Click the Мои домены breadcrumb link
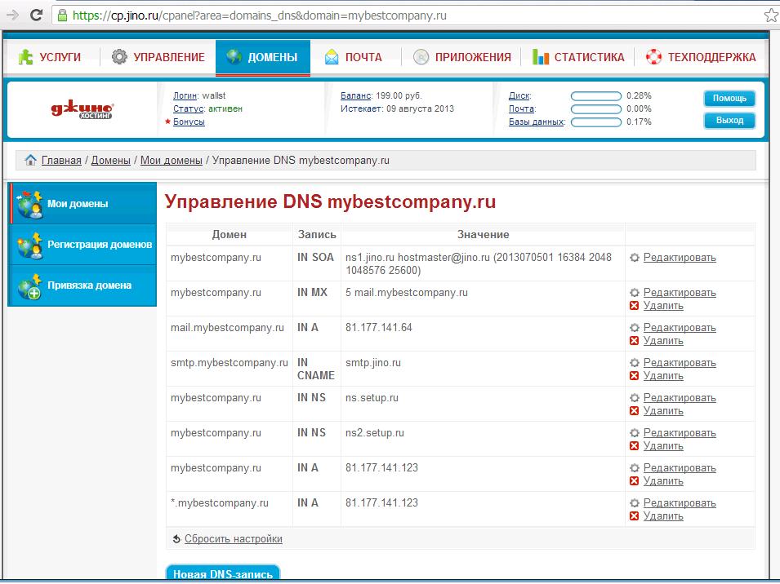 [x=172, y=161]
